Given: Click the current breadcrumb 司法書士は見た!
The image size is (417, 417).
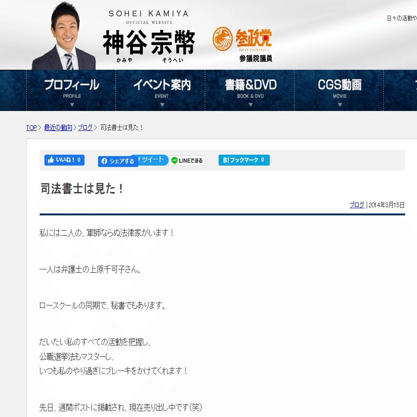Looking at the screenshot, I should click(x=121, y=128).
